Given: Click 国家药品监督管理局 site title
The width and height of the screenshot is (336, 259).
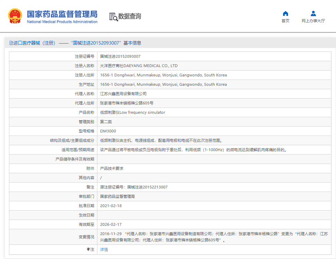Looking at the screenshot, I should tap(62, 14).
